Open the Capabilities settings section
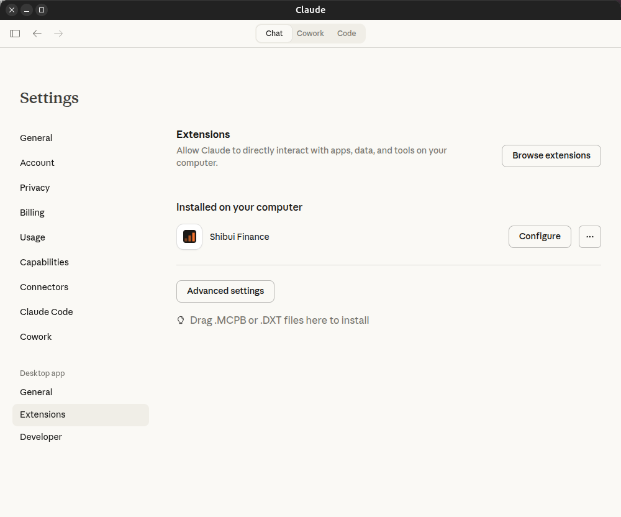This screenshot has width=621, height=517. pyautogui.click(x=44, y=262)
